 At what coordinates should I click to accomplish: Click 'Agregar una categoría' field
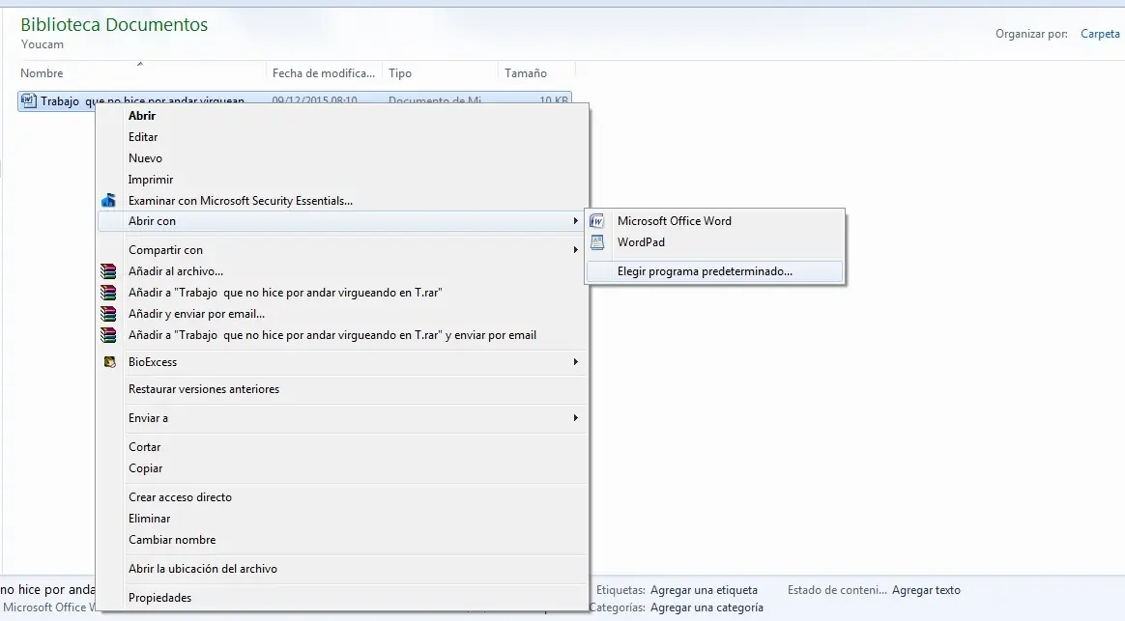(x=707, y=607)
